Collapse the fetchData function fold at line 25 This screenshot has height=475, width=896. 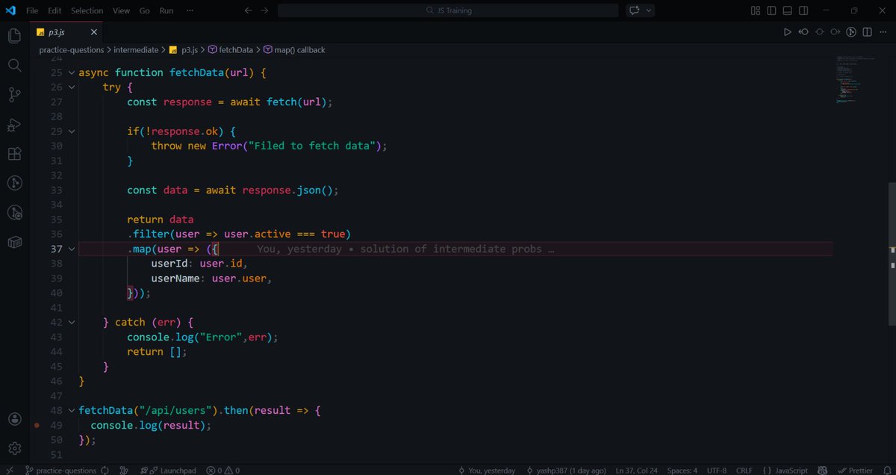(x=72, y=72)
